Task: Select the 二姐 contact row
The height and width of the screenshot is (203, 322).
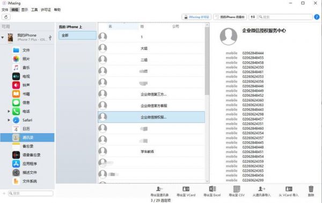Action: [x=151, y=60]
